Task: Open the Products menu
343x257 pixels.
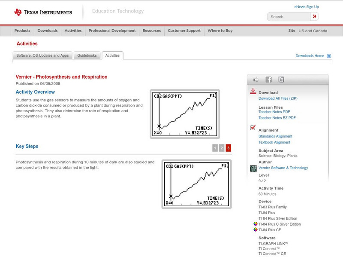Action: tap(22, 31)
